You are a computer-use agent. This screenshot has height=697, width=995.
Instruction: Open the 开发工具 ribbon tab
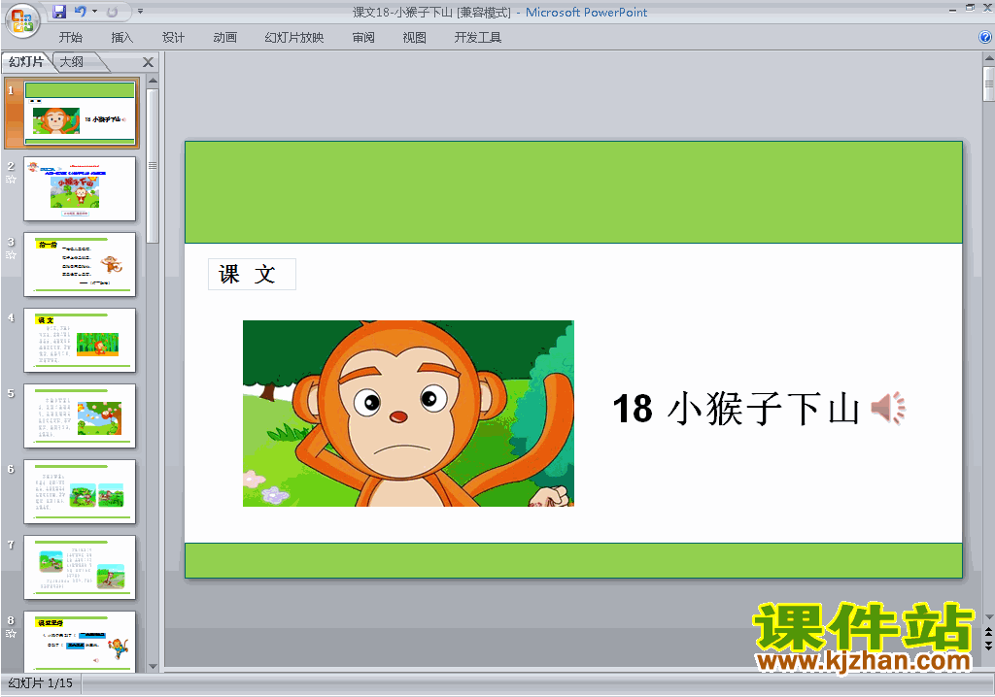[x=478, y=38]
